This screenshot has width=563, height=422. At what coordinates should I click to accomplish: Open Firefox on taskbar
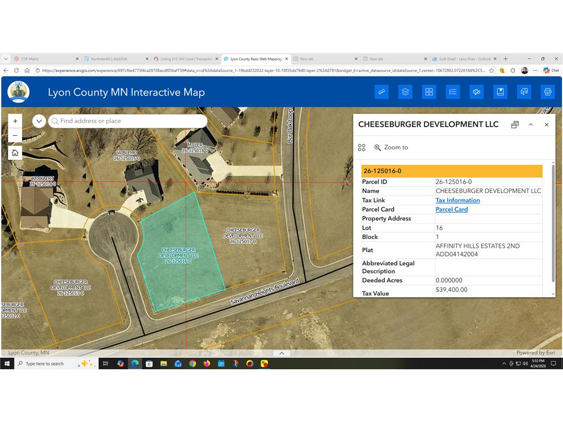pos(207,364)
